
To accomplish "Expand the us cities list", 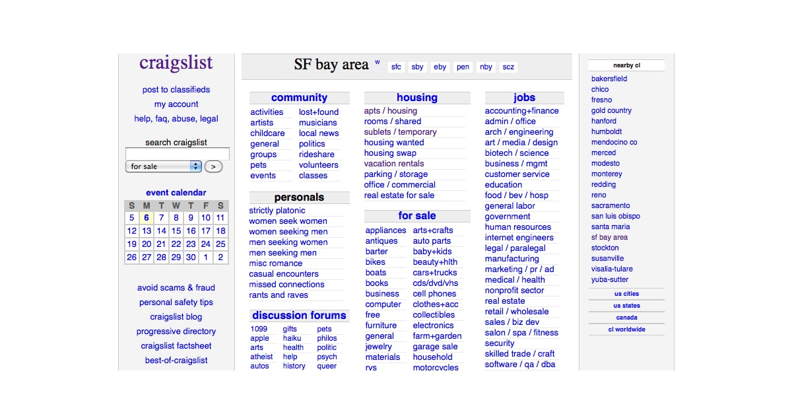I will pyautogui.click(x=626, y=294).
